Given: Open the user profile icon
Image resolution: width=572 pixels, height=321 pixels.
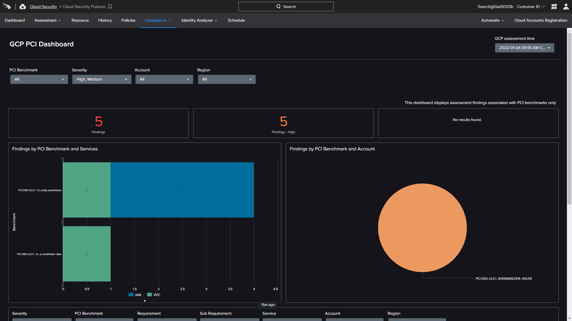Looking at the screenshot, I should (x=566, y=7).
